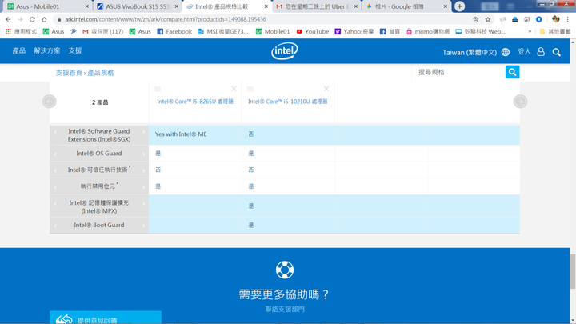Screen dimensions: 576x324
Task: Open 解決方案 menu in Intel header
Action: pos(47,50)
